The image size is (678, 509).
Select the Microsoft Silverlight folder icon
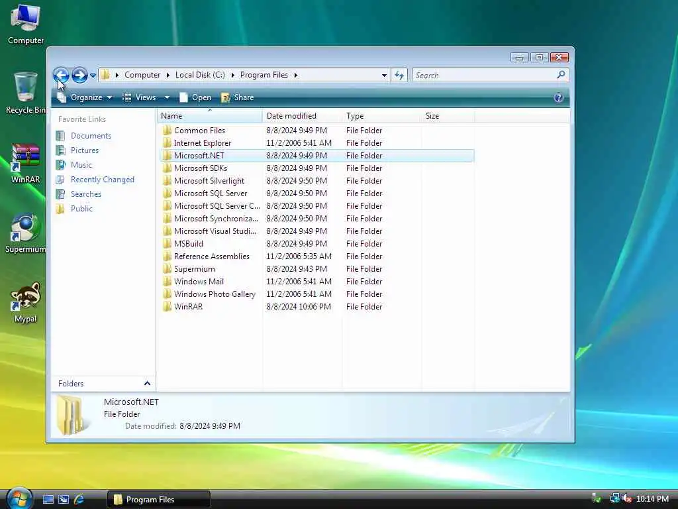[x=168, y=180]
